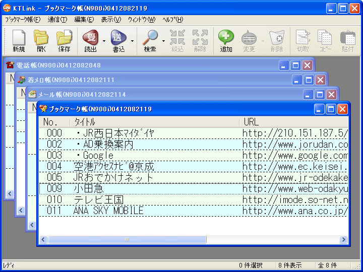Image resolution: width=363 pixels, height=272 pixels.
Task: Click the telephone icon of 電話帳 window
Action: click(10, 65)
